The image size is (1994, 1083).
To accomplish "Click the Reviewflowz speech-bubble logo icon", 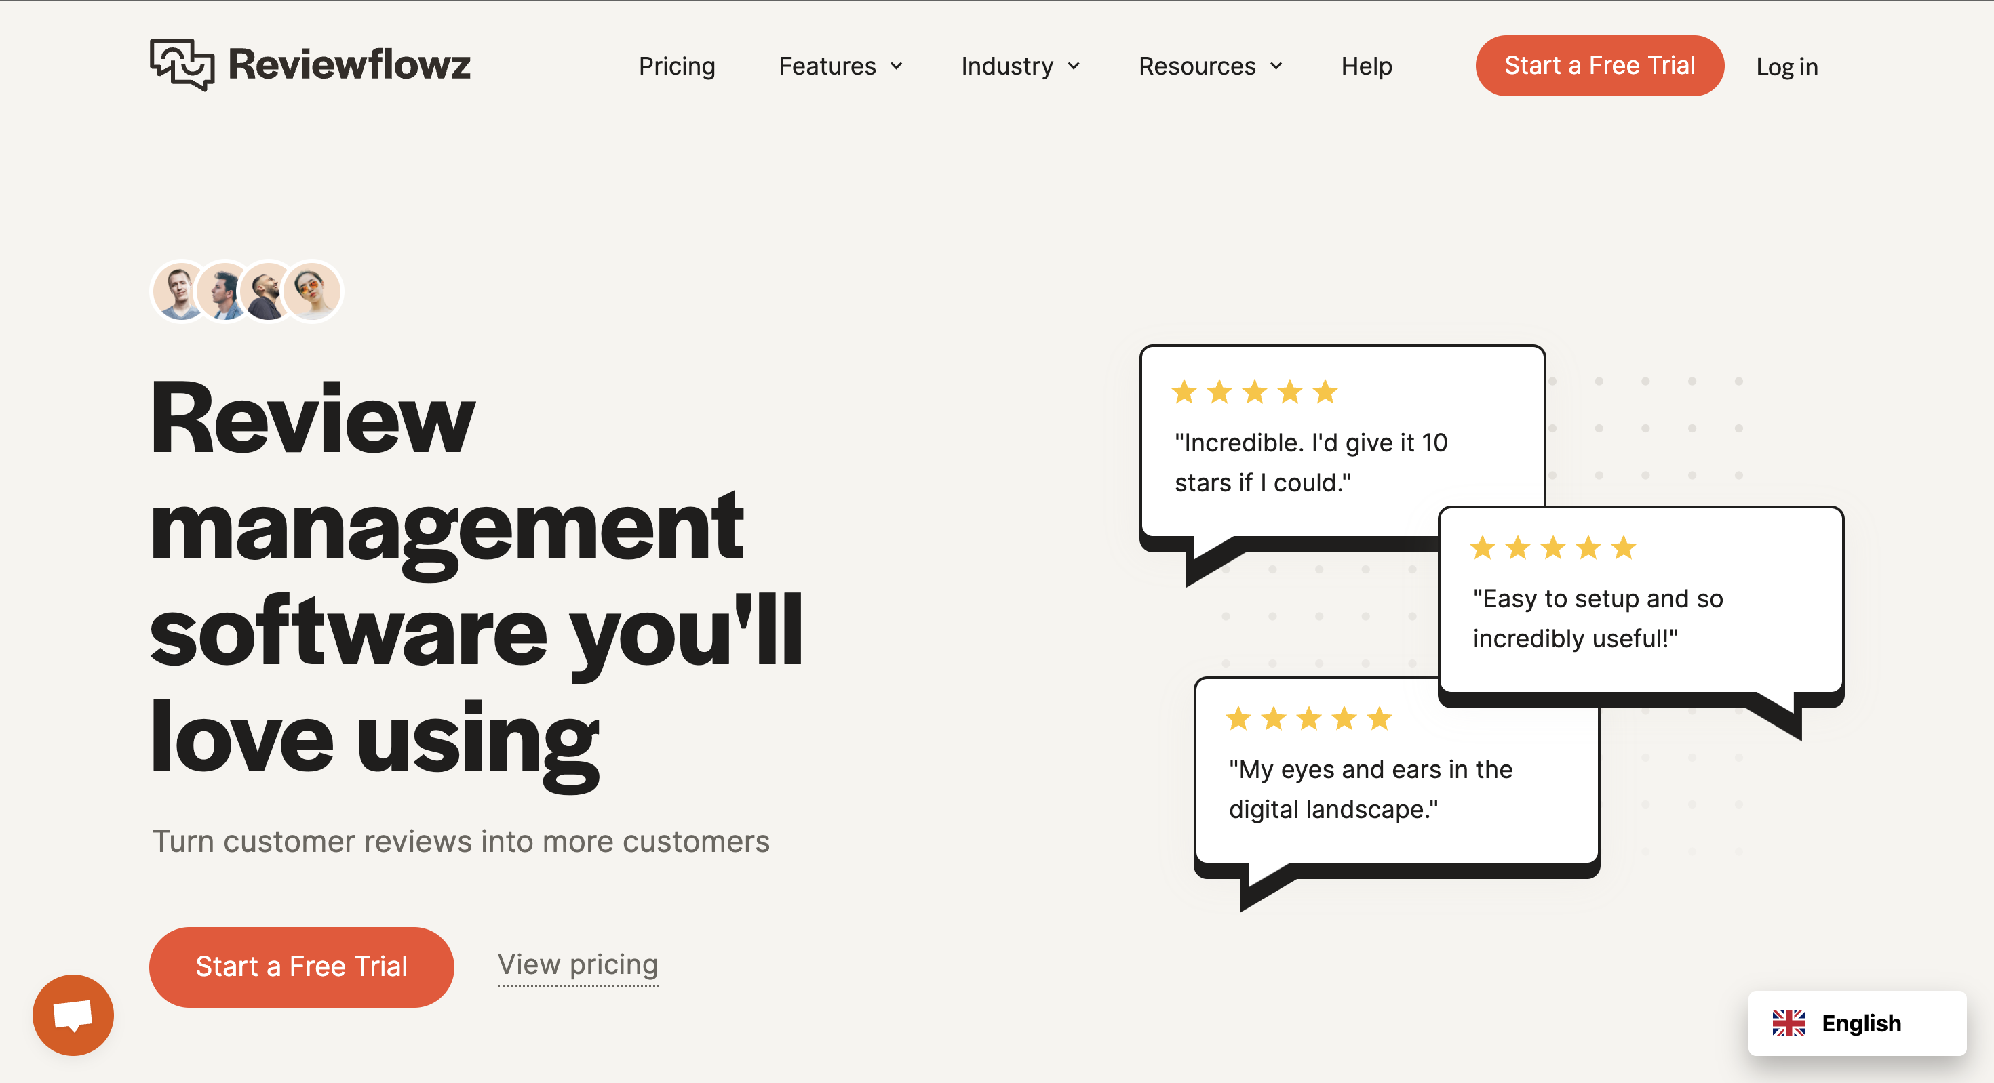I will click(x=182, y=65).
